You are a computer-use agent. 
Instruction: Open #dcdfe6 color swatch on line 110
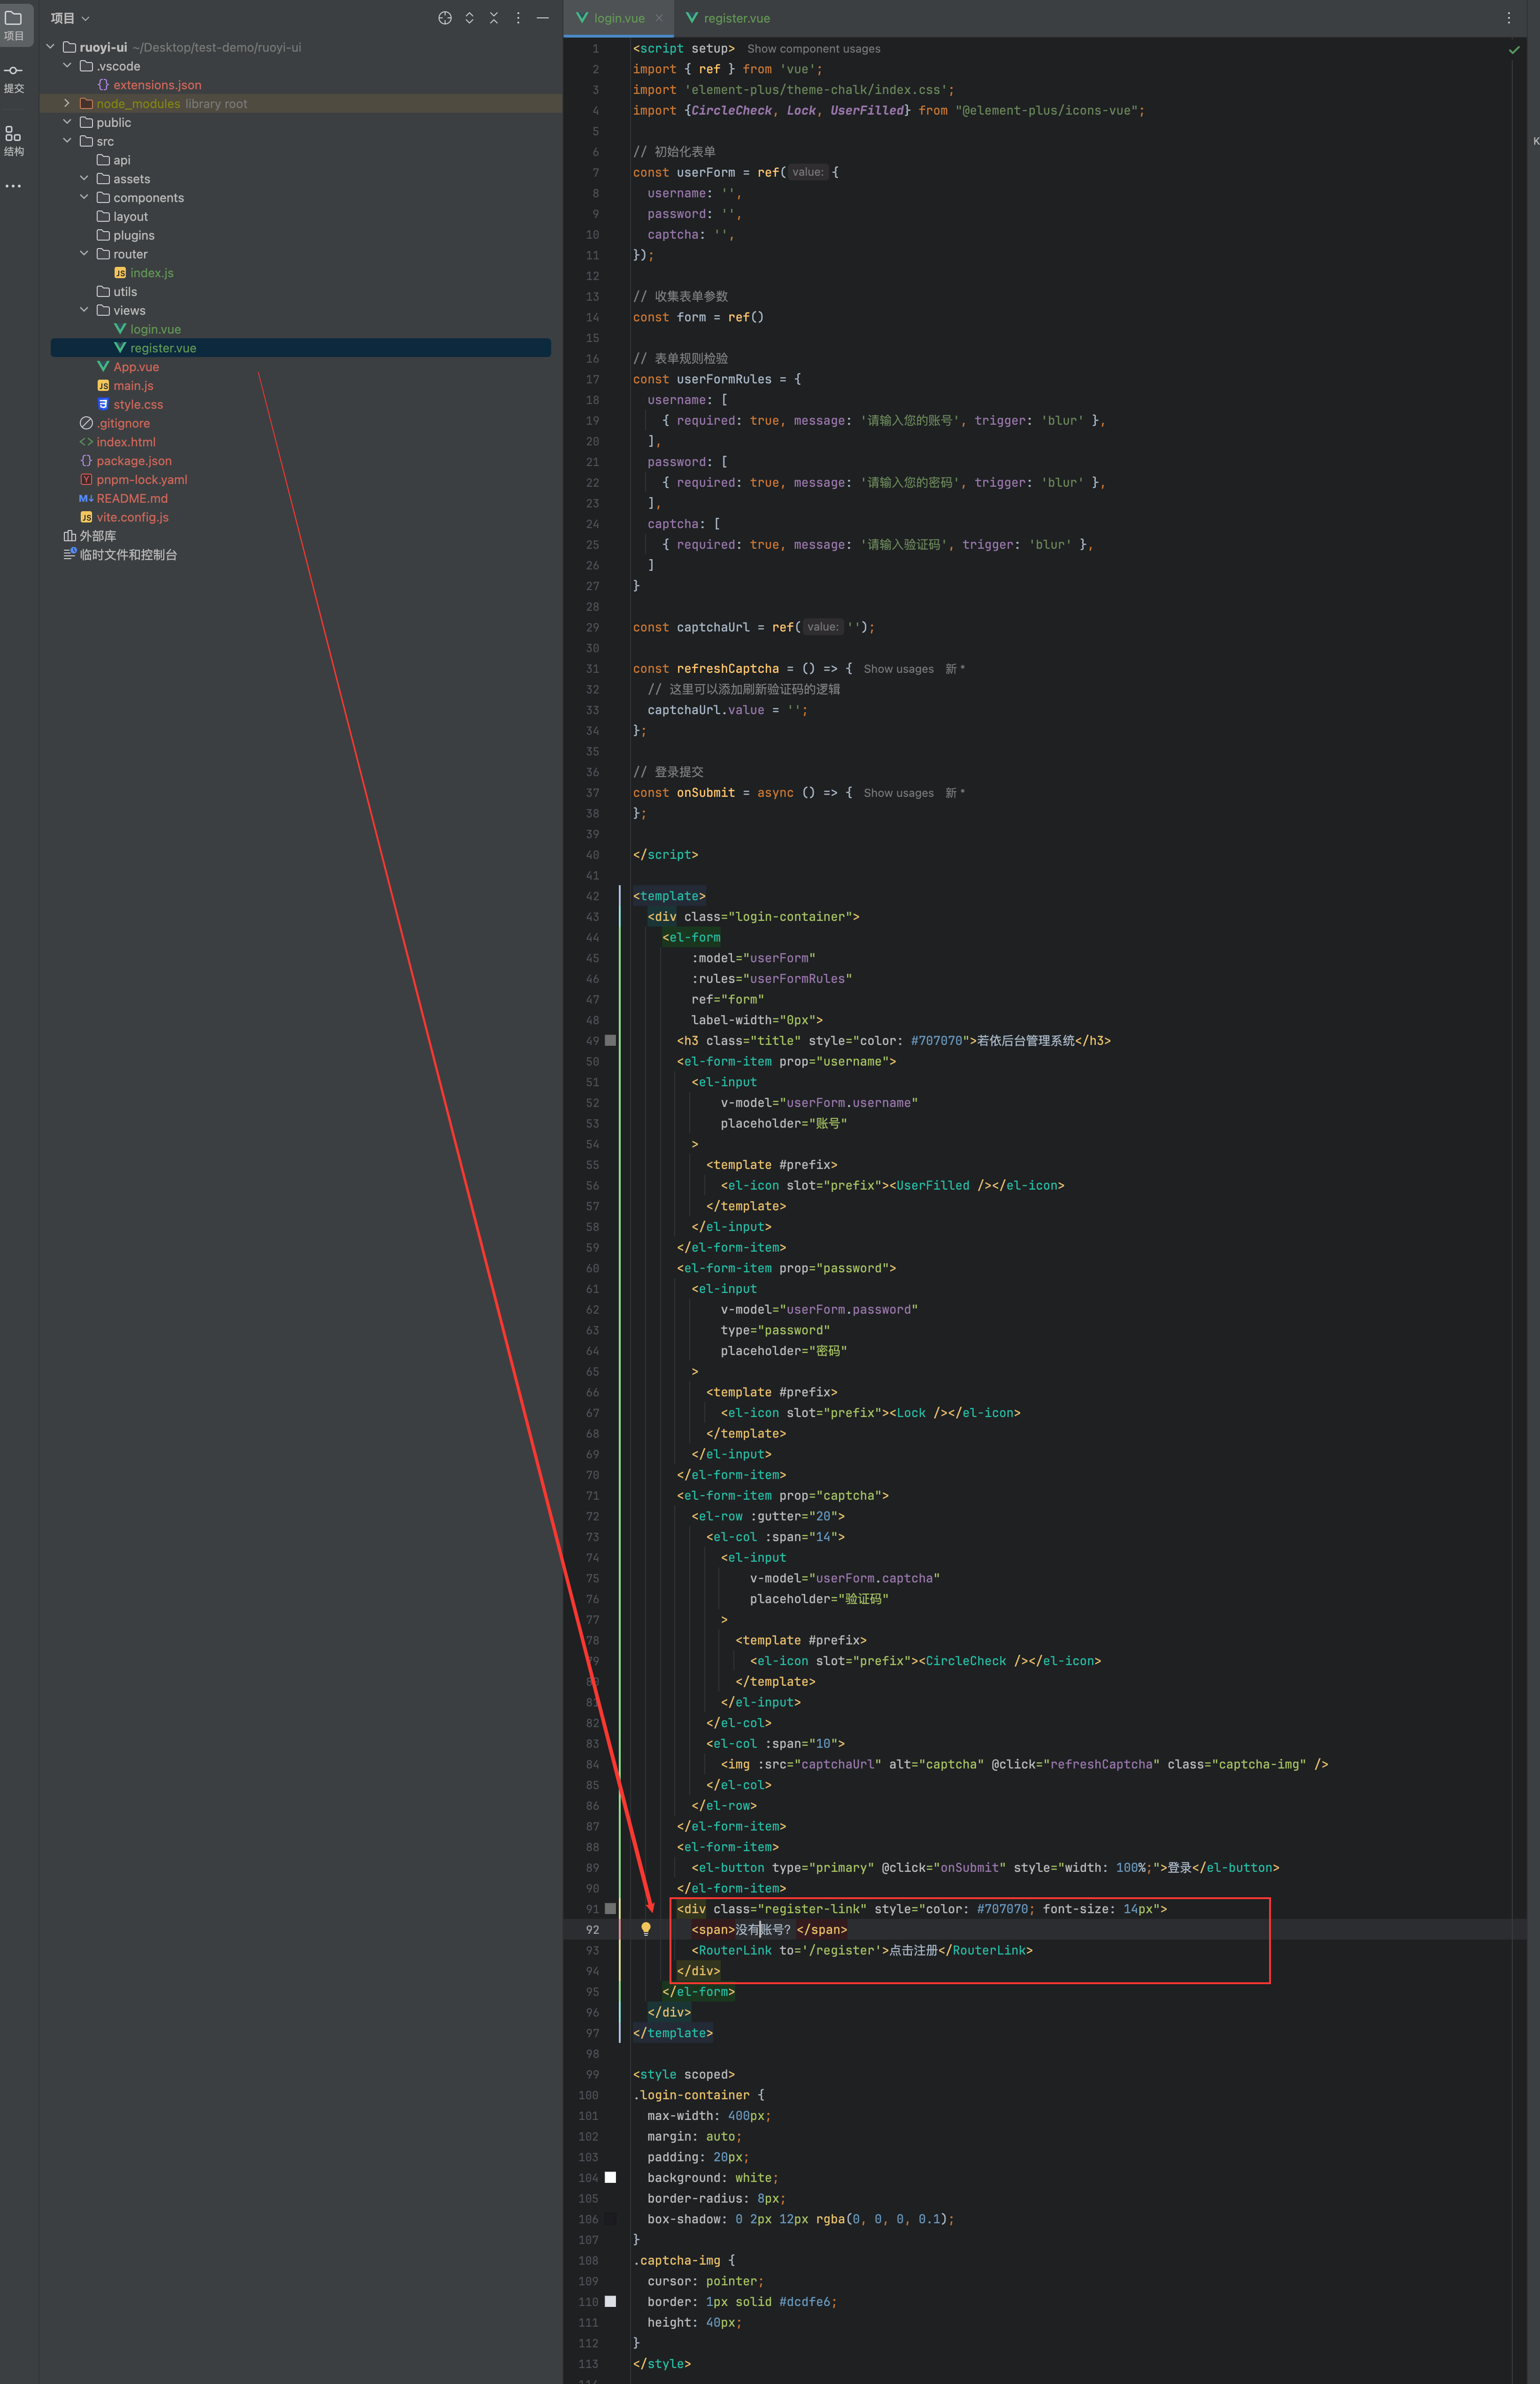(x=611, y=2302)
